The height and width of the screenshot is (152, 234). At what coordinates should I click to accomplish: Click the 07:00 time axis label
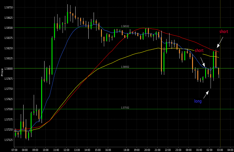click(14, 150)
